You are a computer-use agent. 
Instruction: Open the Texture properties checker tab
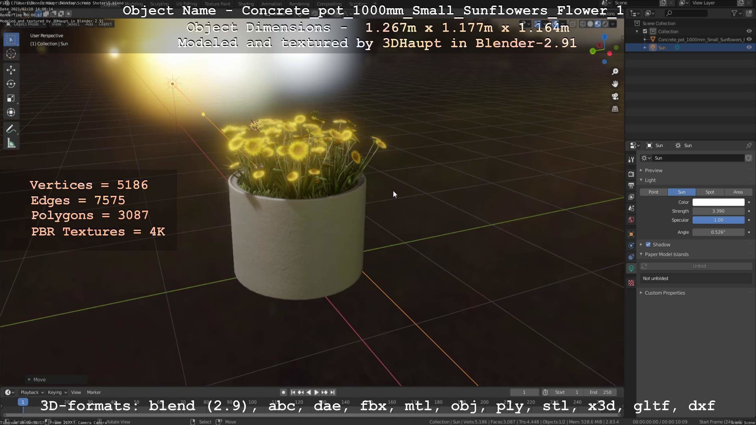(631, 283)
